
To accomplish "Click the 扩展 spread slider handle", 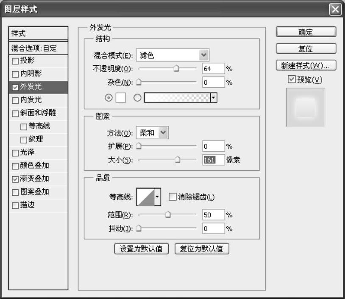I will [x=139, y=146].
